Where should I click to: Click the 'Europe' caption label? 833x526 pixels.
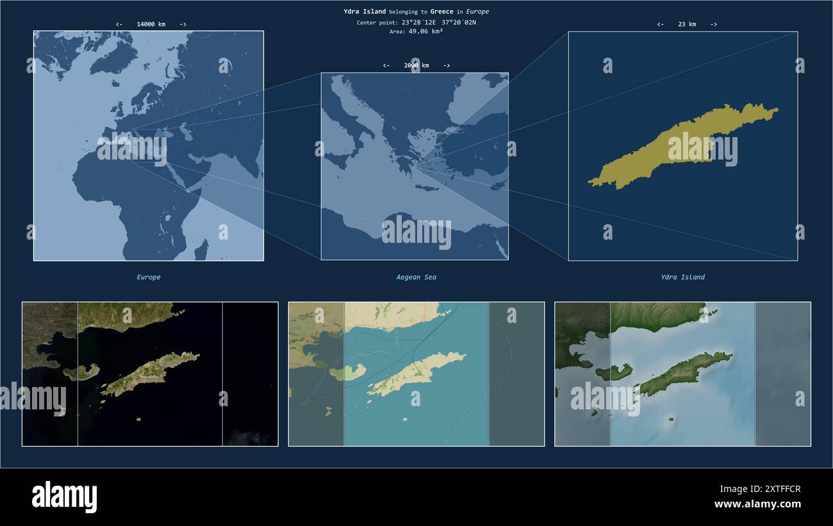149,277
